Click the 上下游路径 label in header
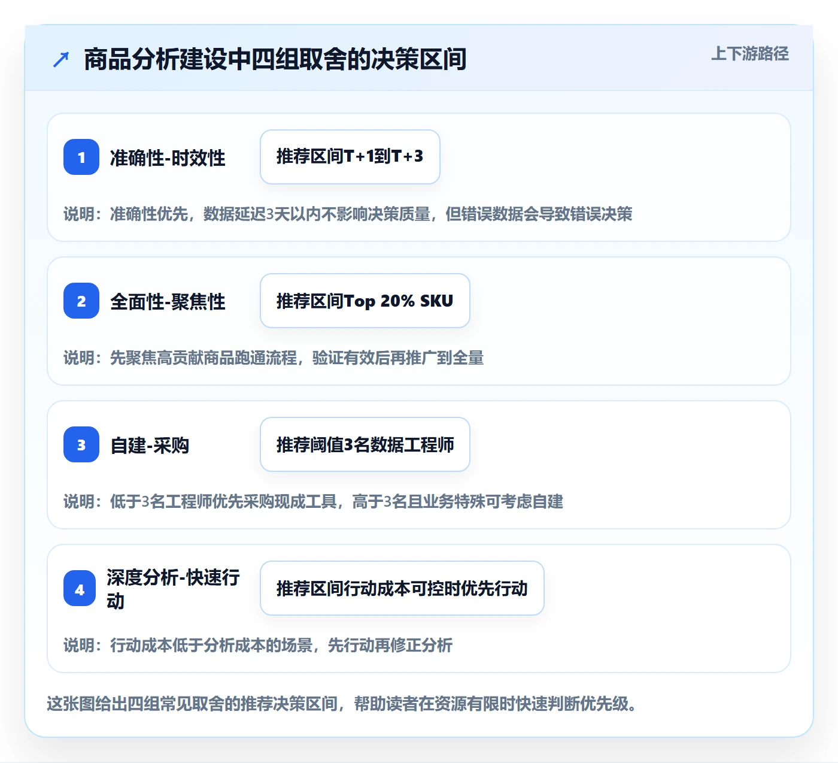838x763 pixels. coord(750,54)
